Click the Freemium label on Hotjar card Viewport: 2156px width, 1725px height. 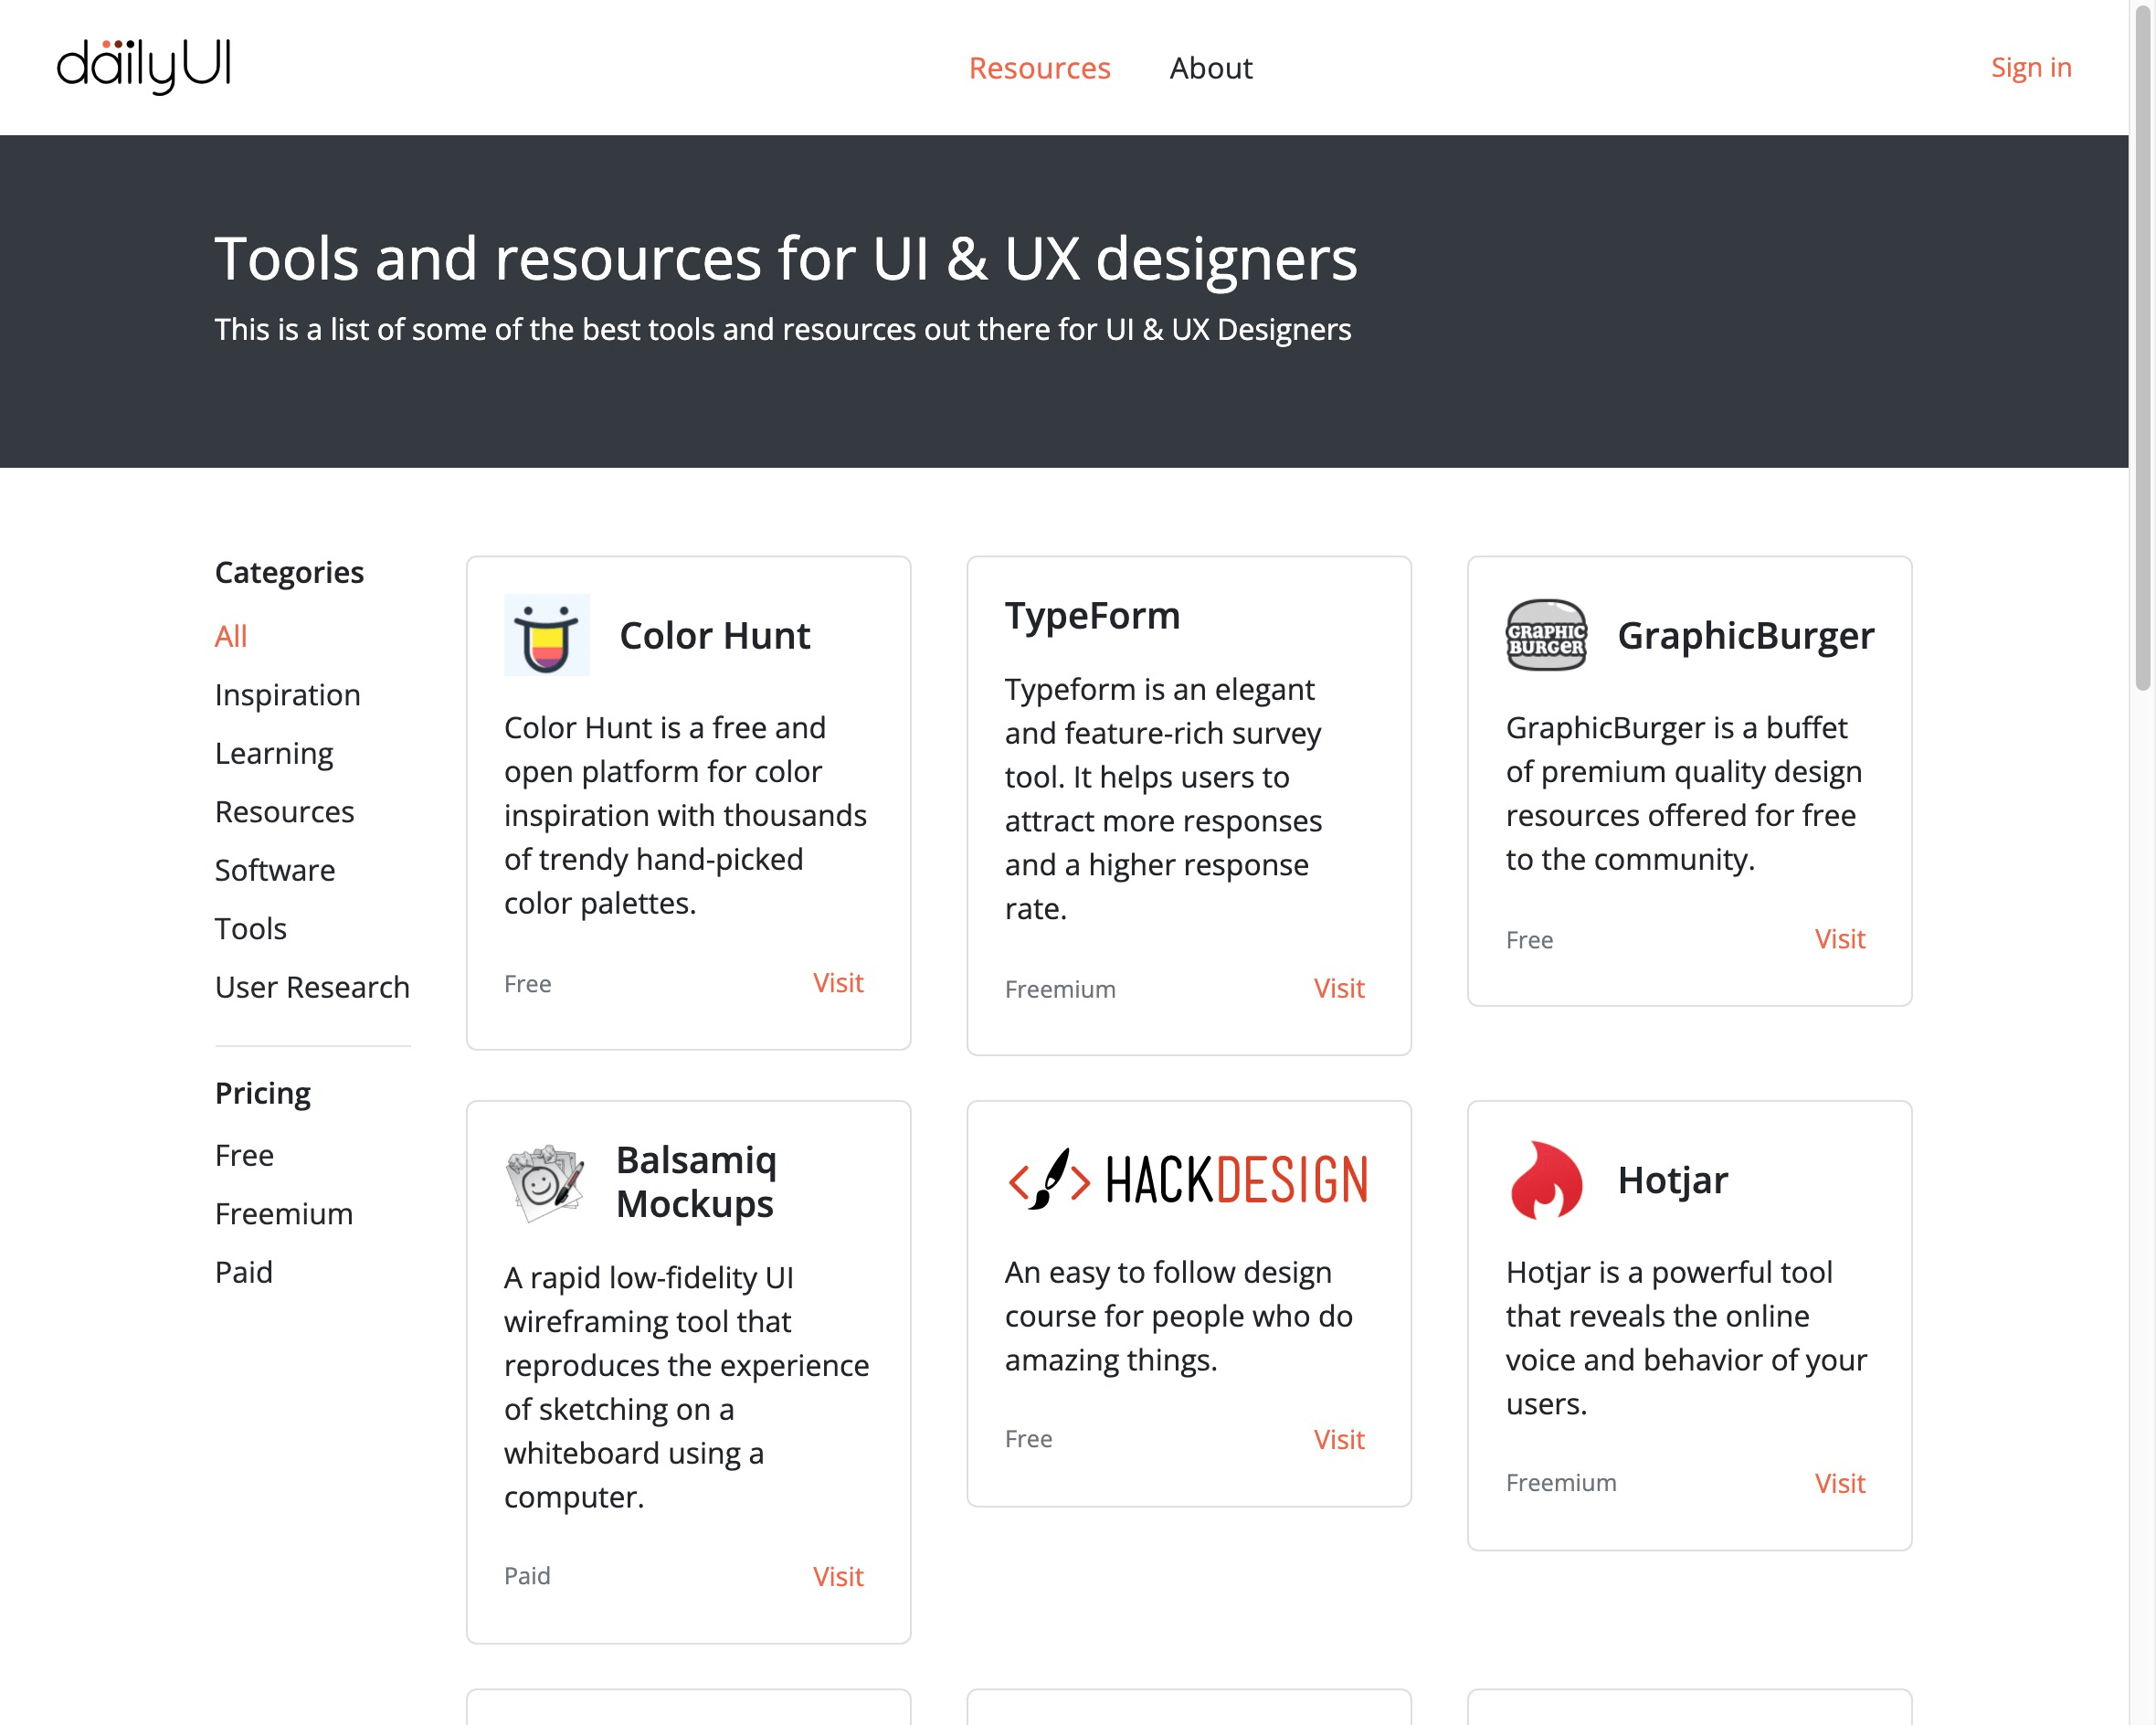tap(1561, 1483)
